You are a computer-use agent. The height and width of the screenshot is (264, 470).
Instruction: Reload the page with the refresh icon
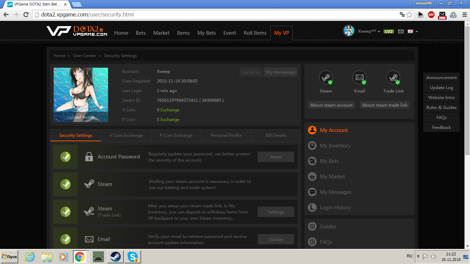(26, 14)
